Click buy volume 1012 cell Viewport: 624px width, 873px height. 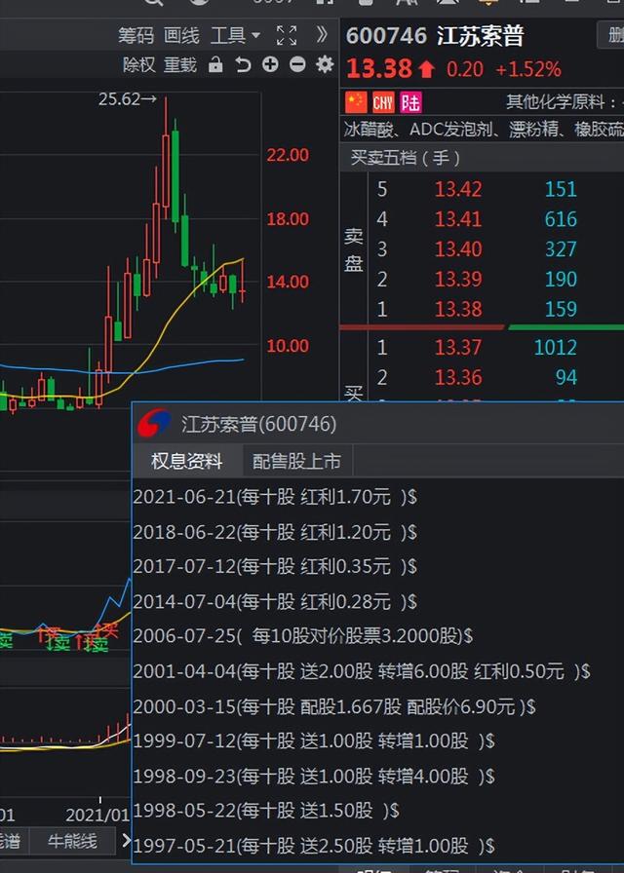coord(556,348)
